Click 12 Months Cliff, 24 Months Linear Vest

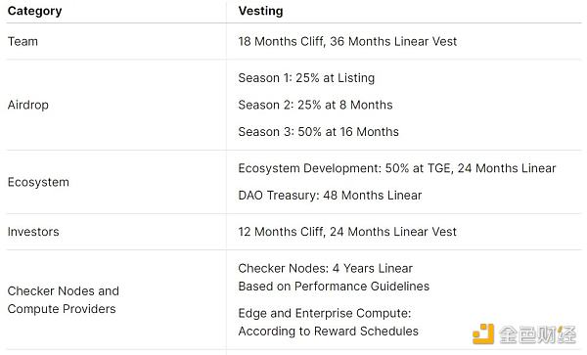click(x=347, y=232)
